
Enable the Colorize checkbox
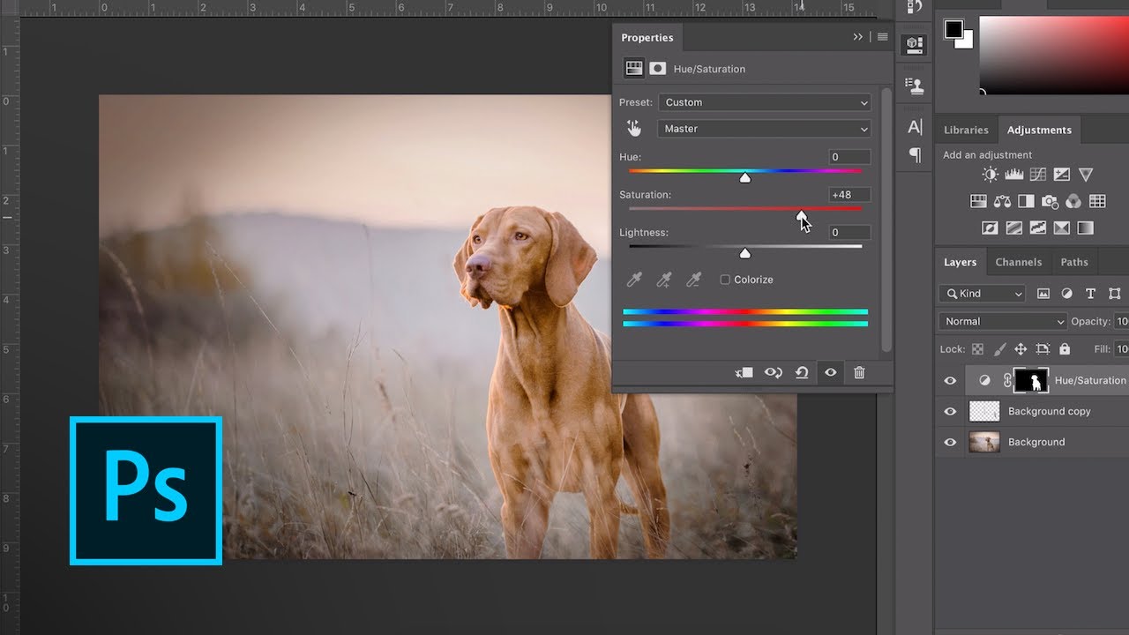[x=725, y=280]
